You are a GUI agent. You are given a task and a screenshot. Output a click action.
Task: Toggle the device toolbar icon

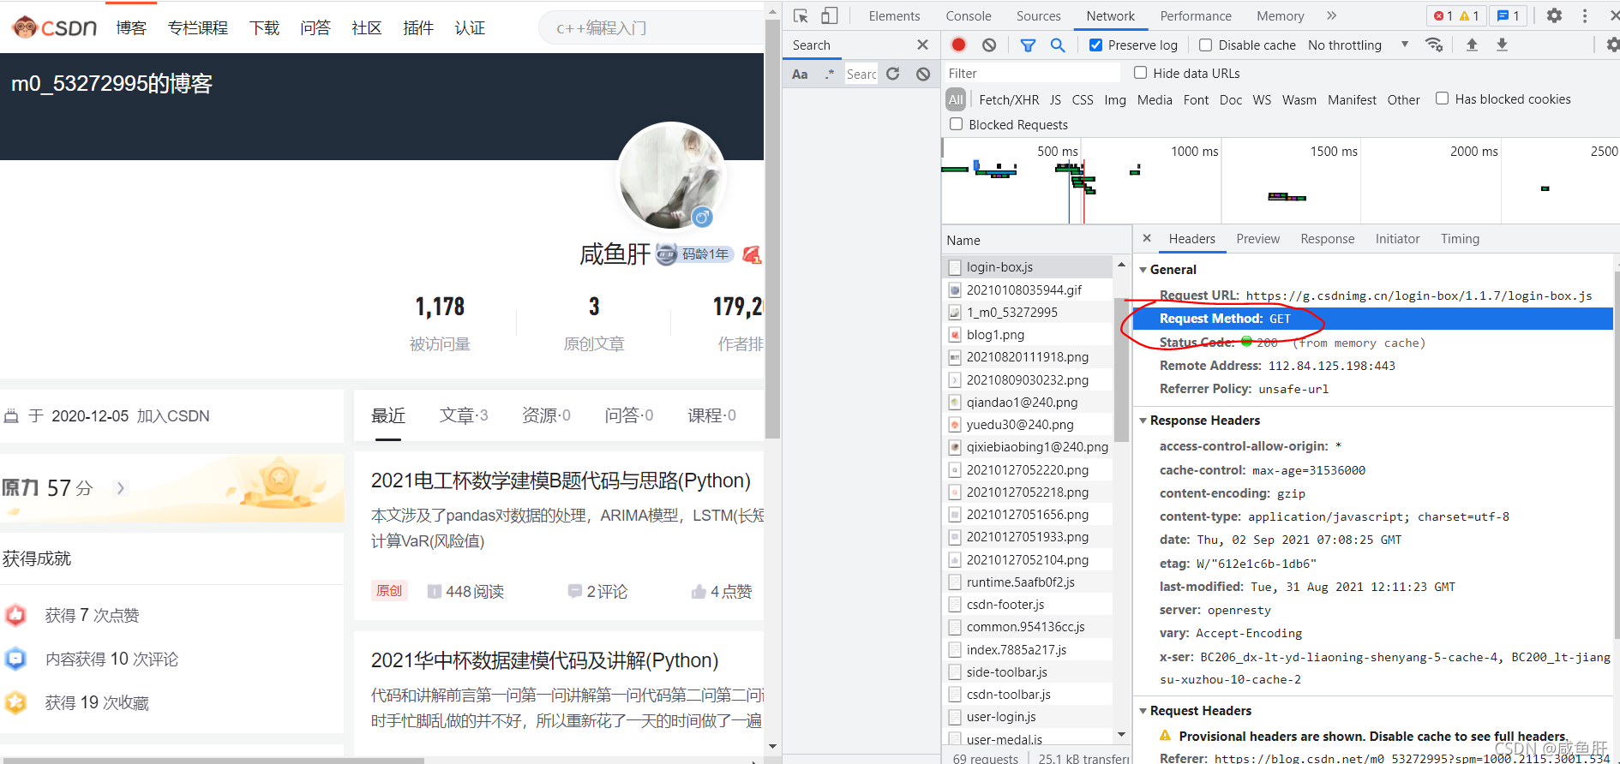pos(829,15)
